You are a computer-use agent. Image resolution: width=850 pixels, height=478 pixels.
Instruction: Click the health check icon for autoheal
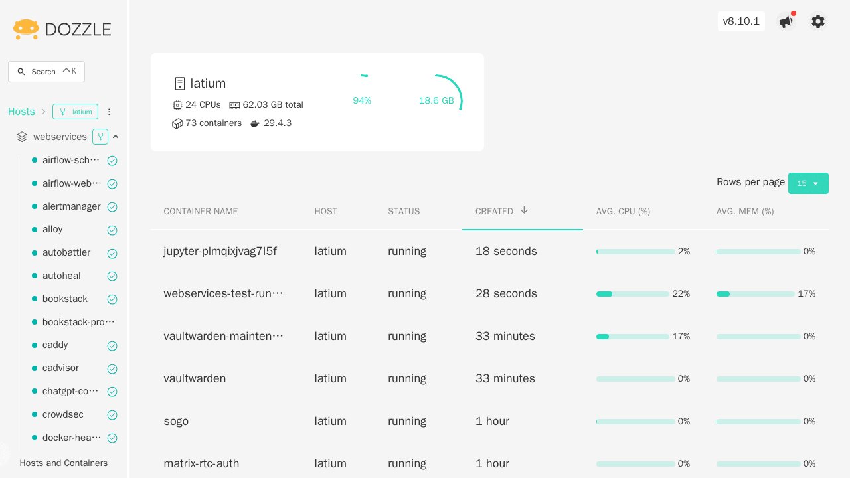(112, 276)
